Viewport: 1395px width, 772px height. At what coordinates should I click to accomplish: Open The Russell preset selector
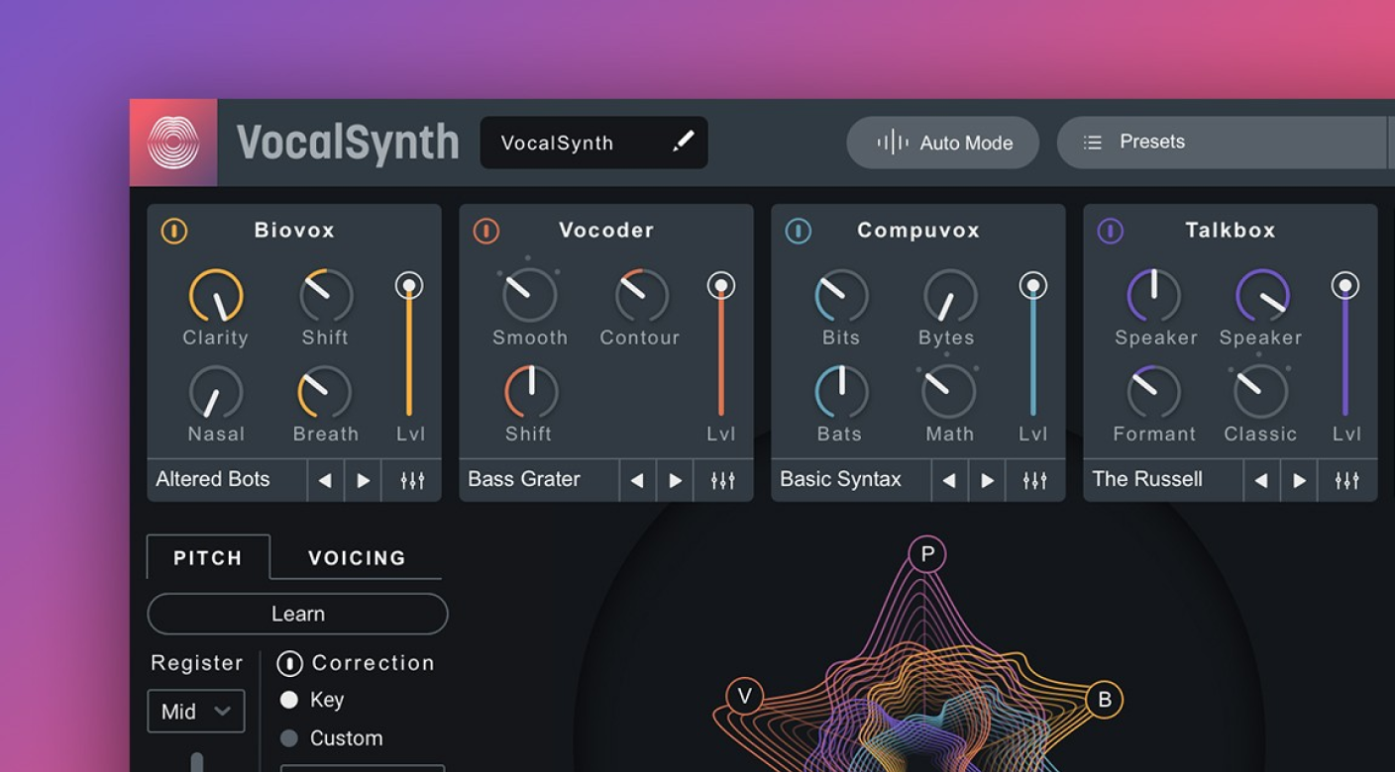click(1163, 480)
